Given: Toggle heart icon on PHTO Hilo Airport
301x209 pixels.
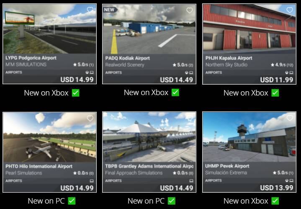Looking at the screenshot, I should pos(90,118).
